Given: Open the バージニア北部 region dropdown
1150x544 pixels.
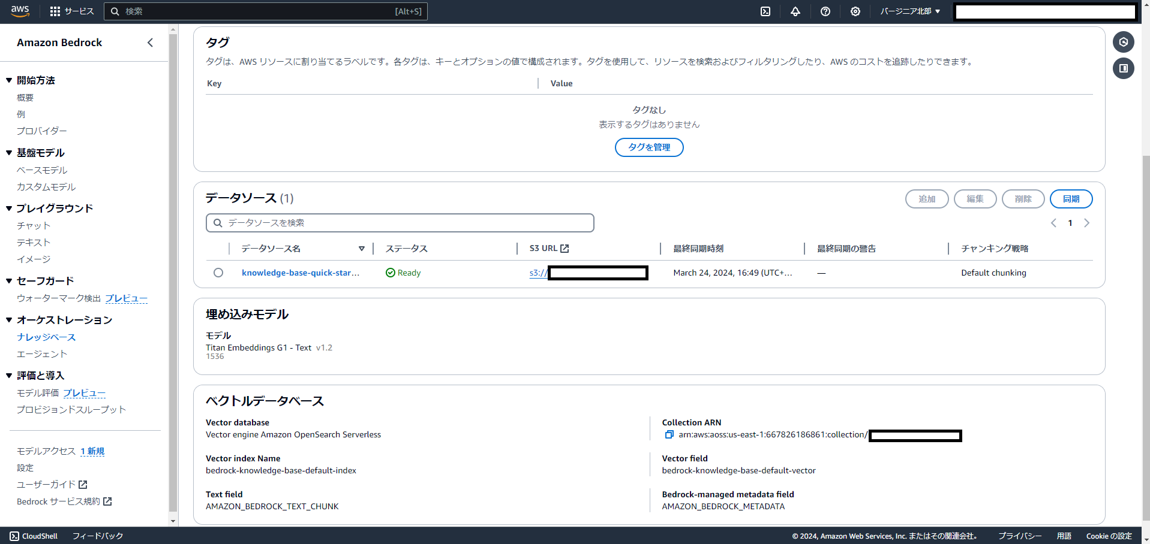Looking at the screenshot, I should (910, 11).
